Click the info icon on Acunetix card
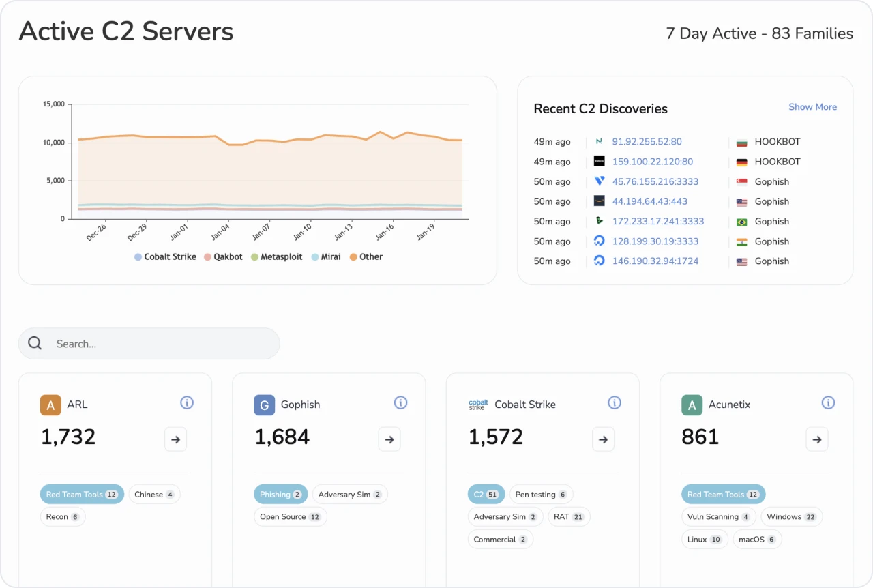Image resolution: width=873 pixels, height=588 pixels. point(828,402)
